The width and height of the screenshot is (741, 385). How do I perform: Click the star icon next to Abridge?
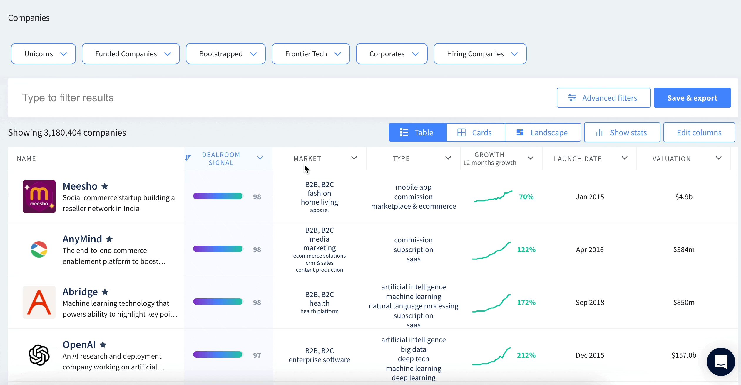(x=105, y=292)
